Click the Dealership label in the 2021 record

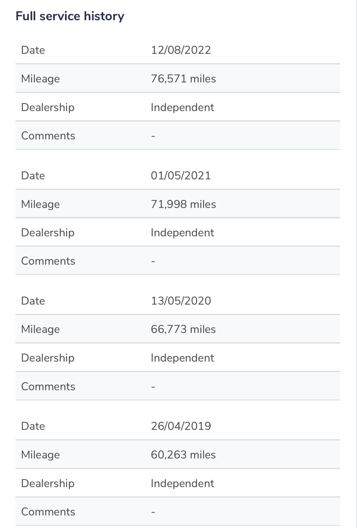(x=48, y=233)
